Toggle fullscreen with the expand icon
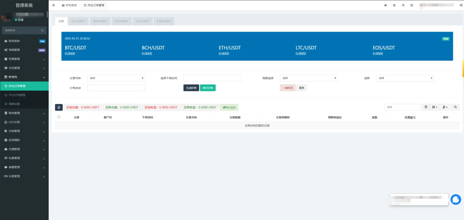 tap(412, 5)
